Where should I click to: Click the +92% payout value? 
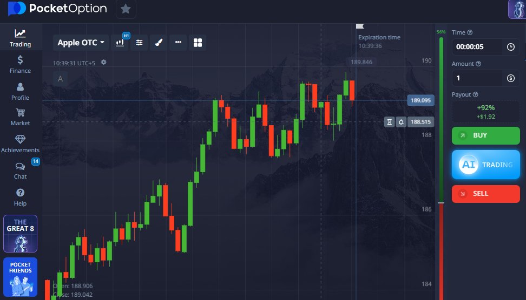tap(486, 108)
